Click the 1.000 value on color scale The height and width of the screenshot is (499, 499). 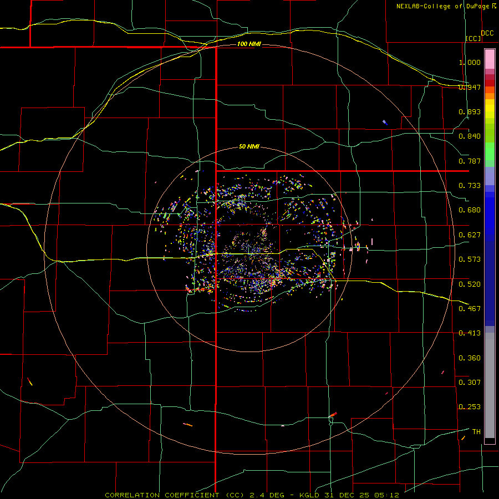pos(470,62)
